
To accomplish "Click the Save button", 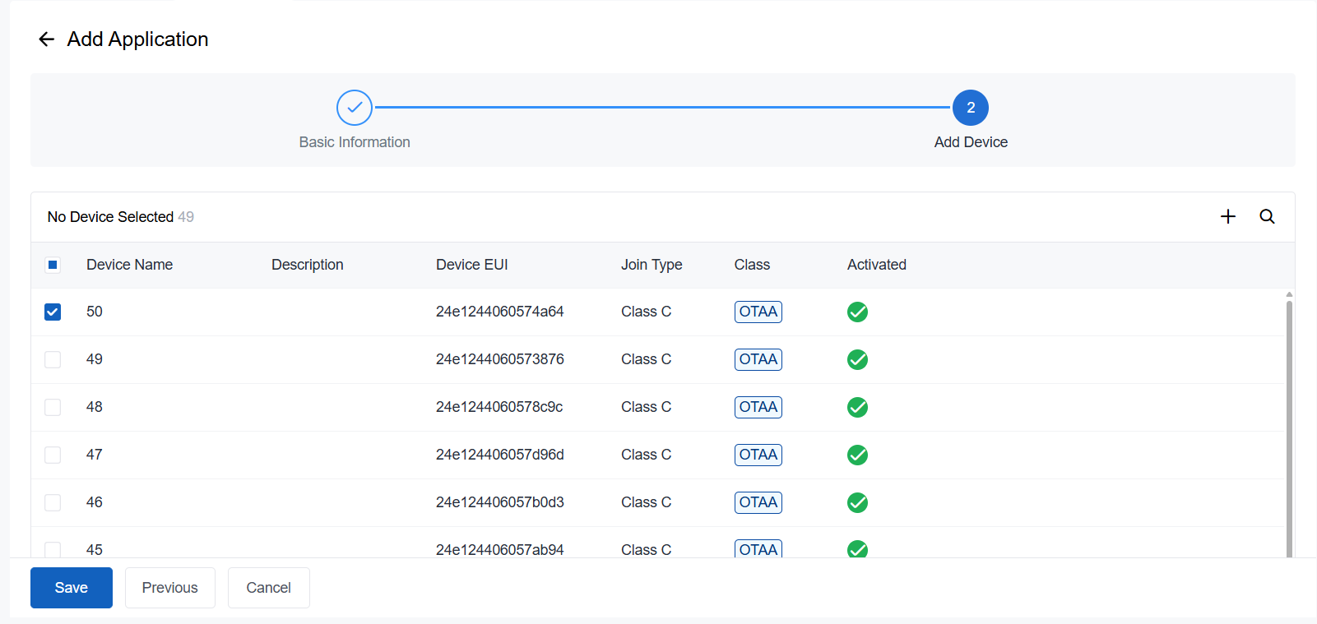I will point(72,588).
